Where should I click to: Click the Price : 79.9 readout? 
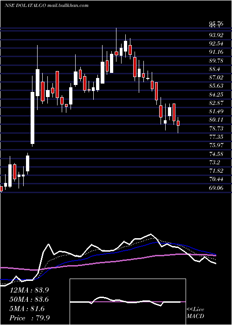point(30,318)
